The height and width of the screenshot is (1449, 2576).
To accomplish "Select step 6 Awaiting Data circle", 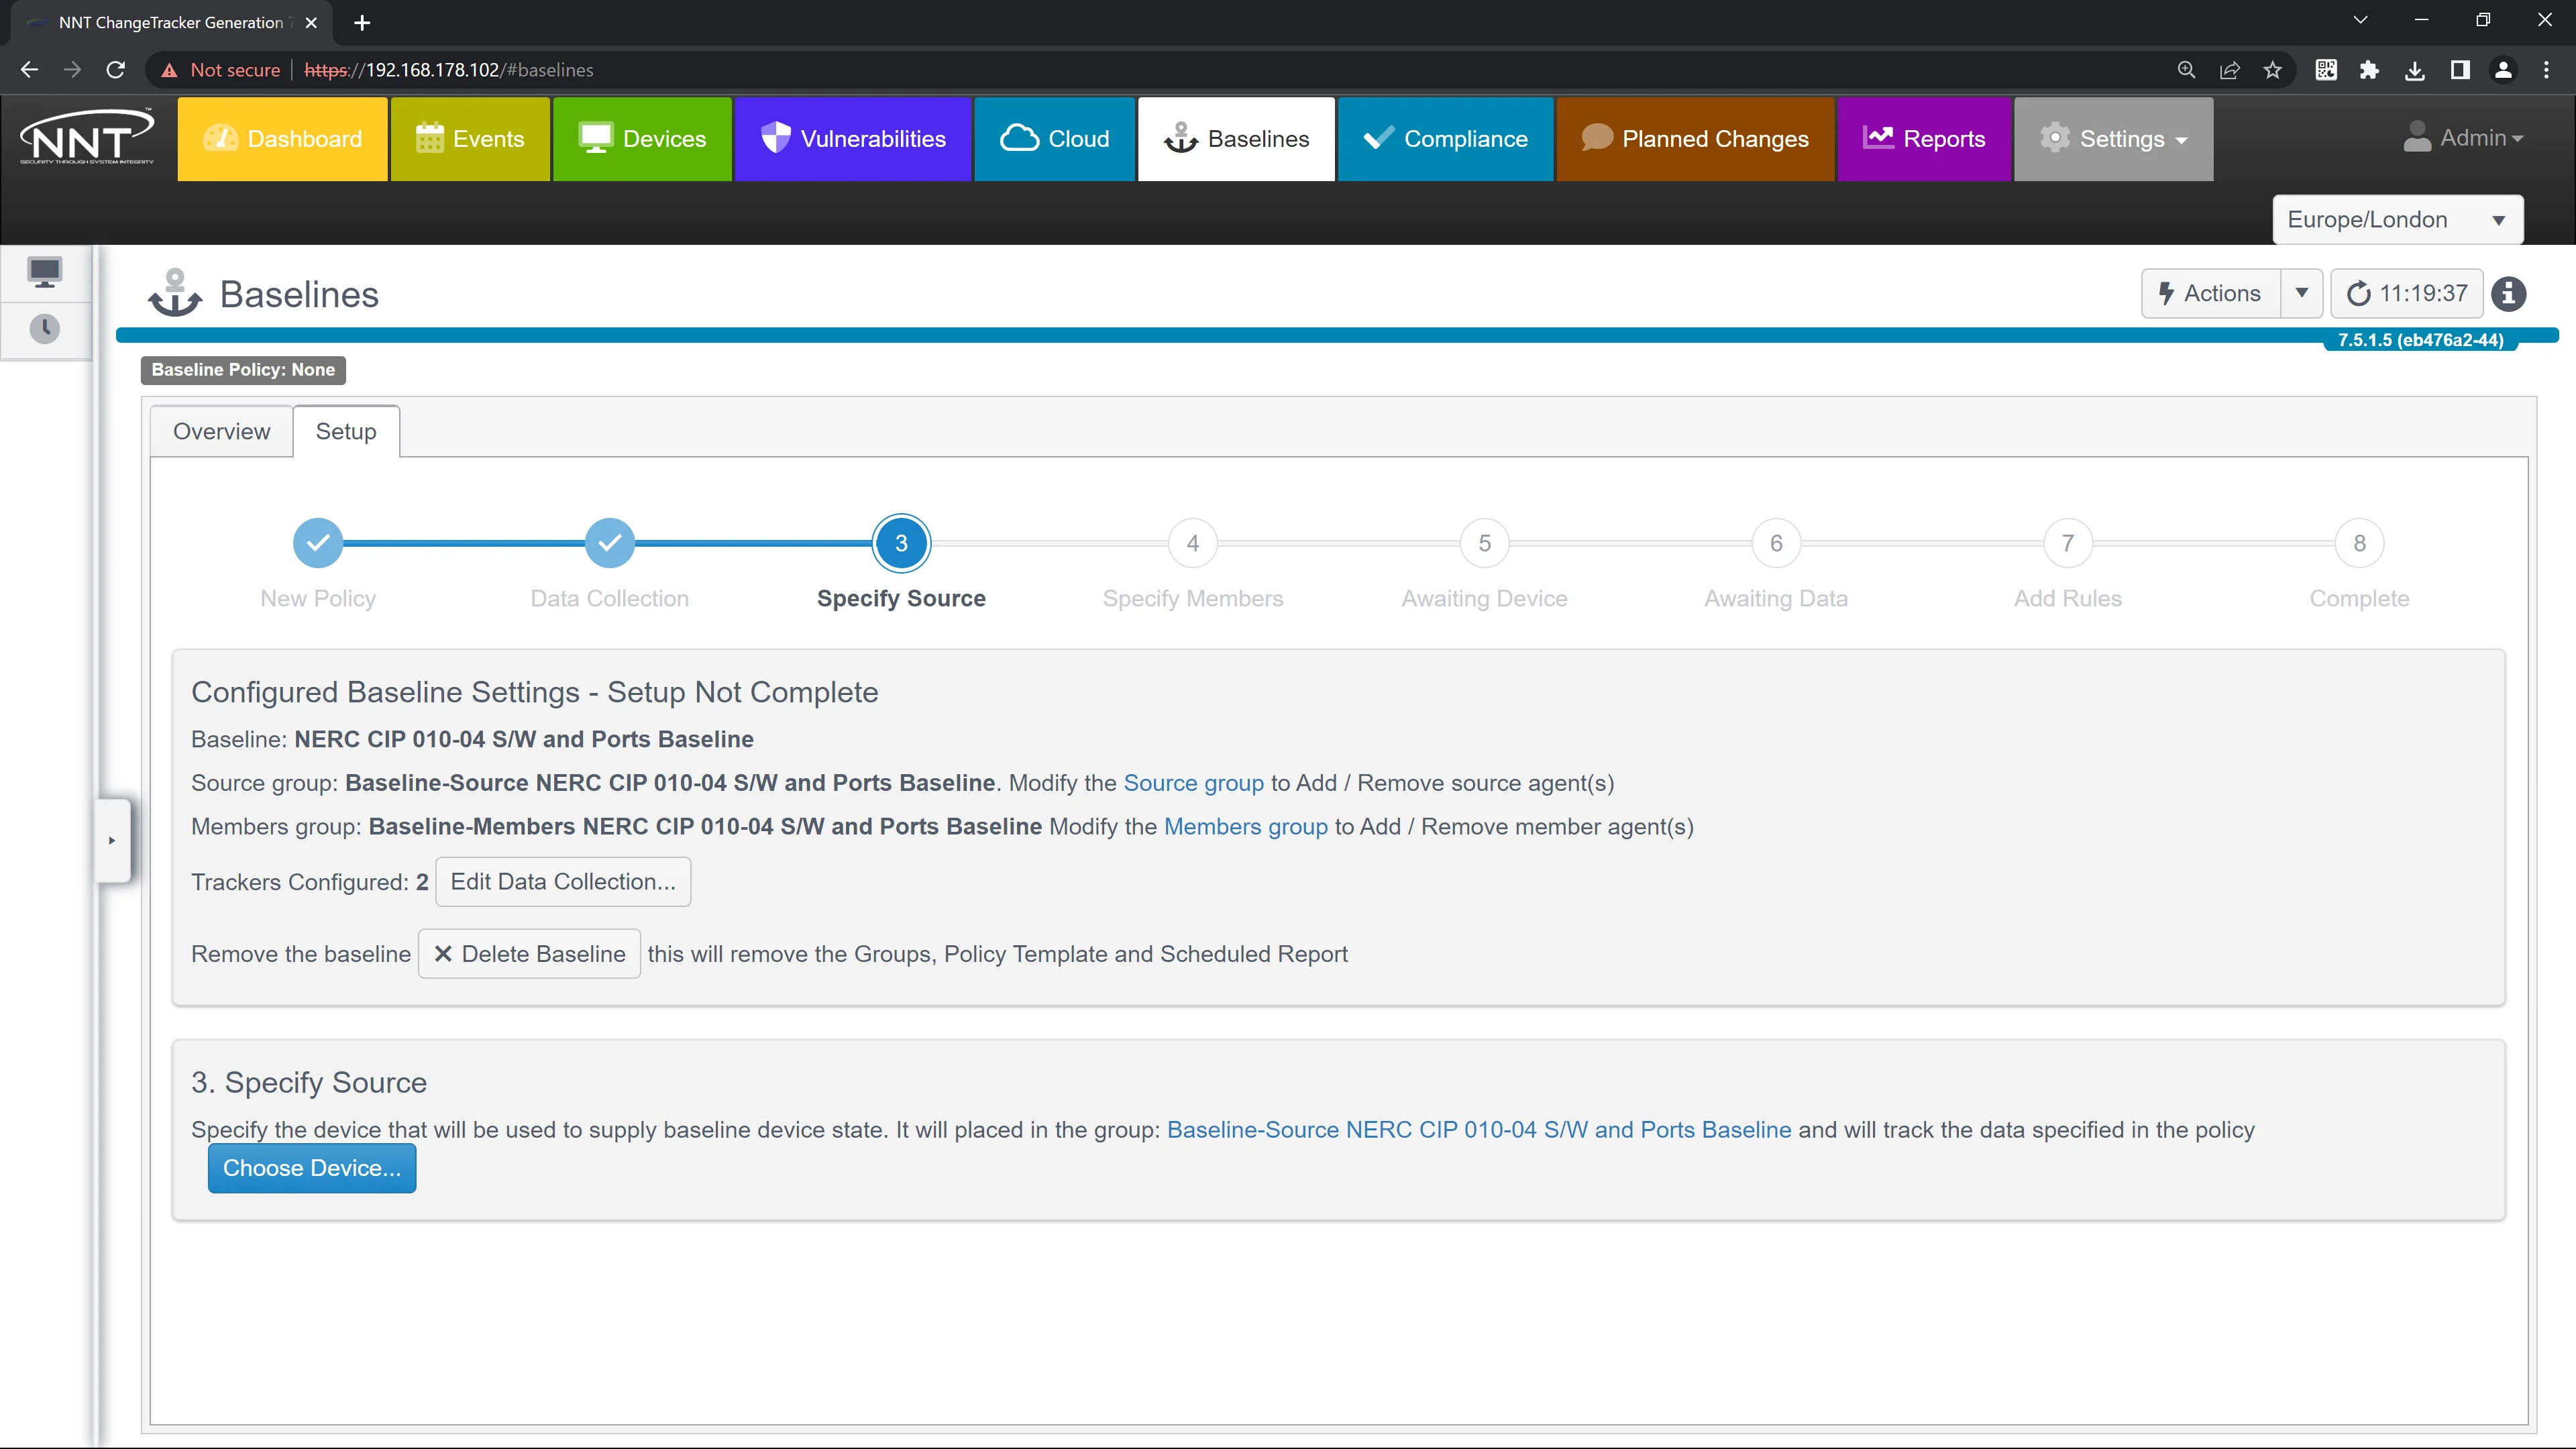I will (1776, 543).
